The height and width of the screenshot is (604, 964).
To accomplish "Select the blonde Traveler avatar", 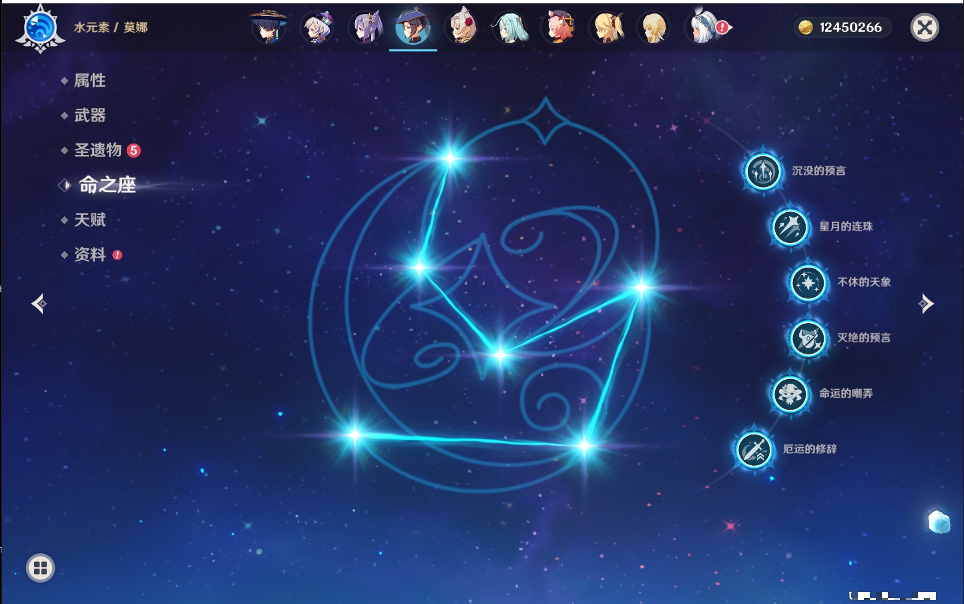I will click(x=654, y=27).
